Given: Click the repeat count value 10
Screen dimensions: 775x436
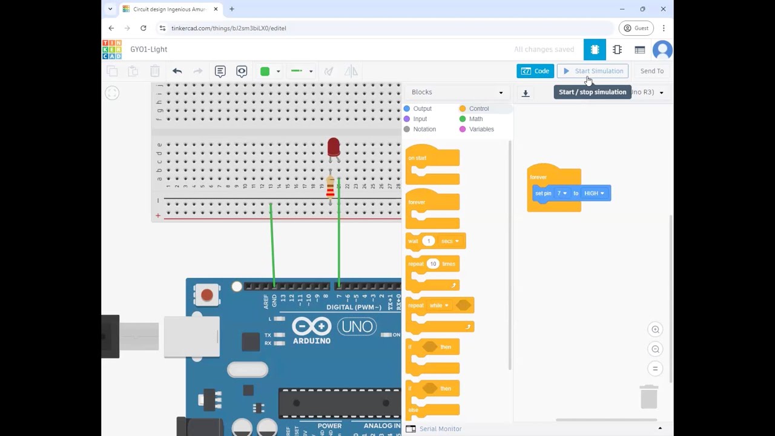Looking at the screenshot, I should [433, 263].
